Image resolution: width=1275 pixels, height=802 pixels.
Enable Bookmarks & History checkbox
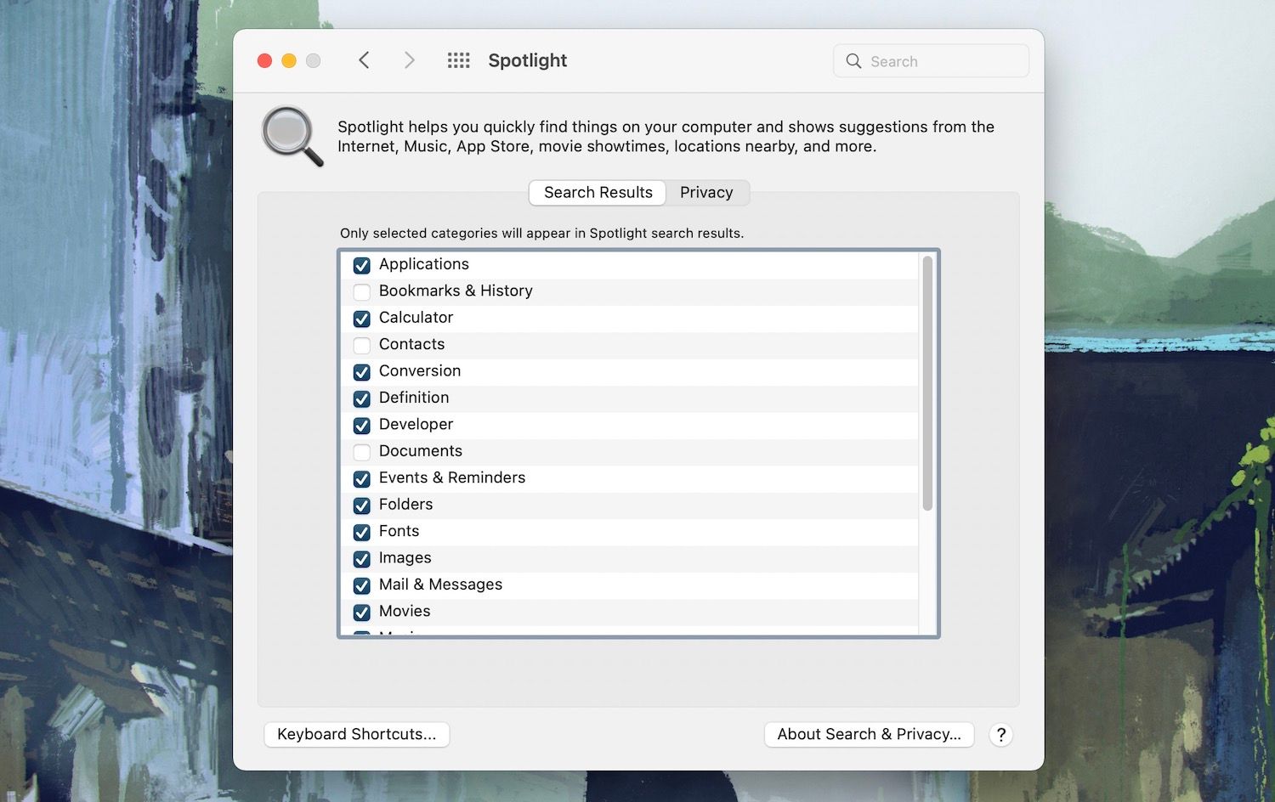pos(362,292)
